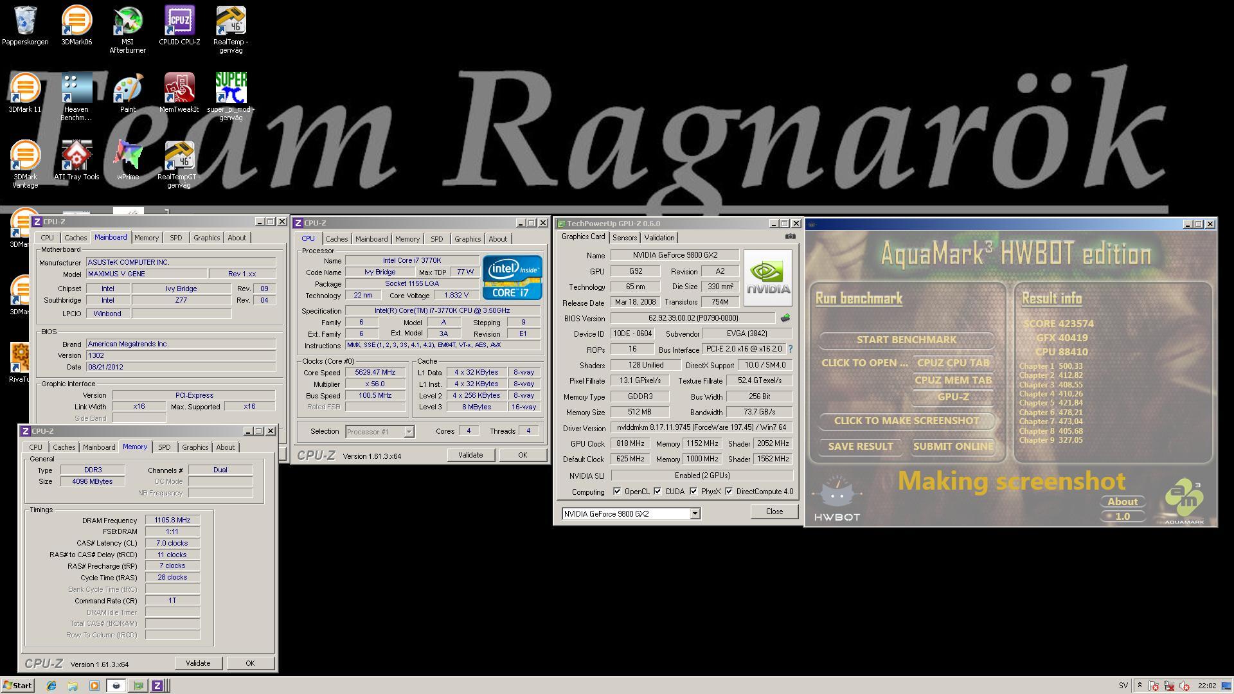The image size is (1234, 694).
Task: Launch the 3DMark Vantage desktop shortcut
Action: click(x=25, y=165)
